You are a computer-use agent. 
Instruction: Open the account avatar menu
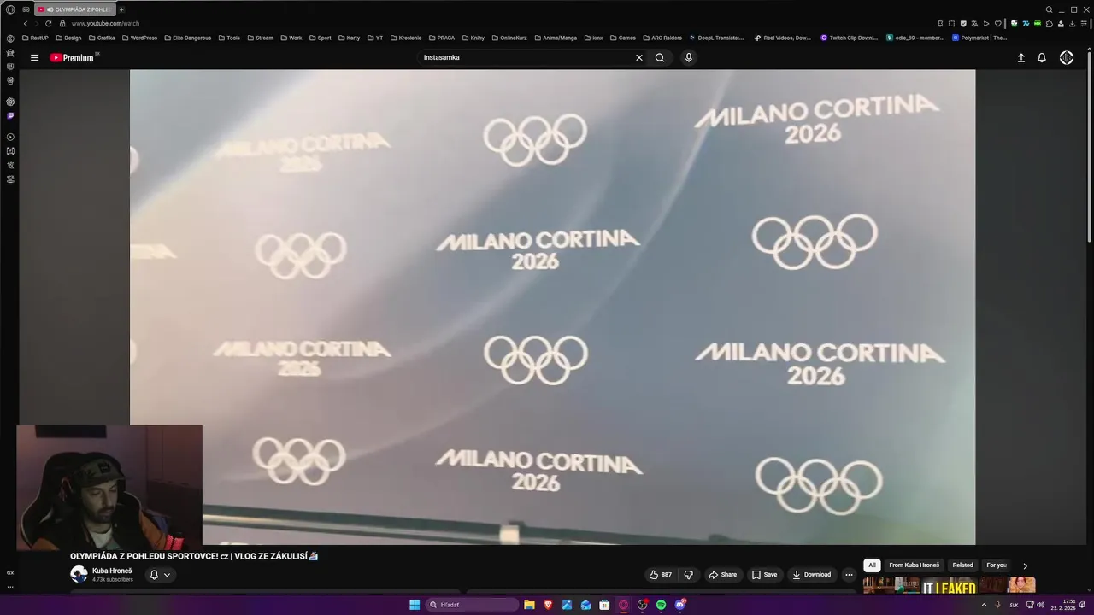coord(1067,58)
